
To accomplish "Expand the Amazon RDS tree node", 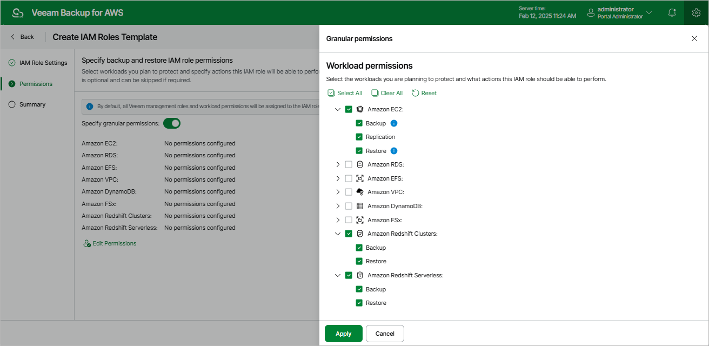I will 338,164.
